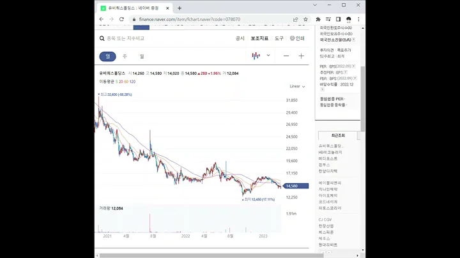Open the 도구 tools menu
Viewport: 460px width, 258px height.
pos(279,38)
